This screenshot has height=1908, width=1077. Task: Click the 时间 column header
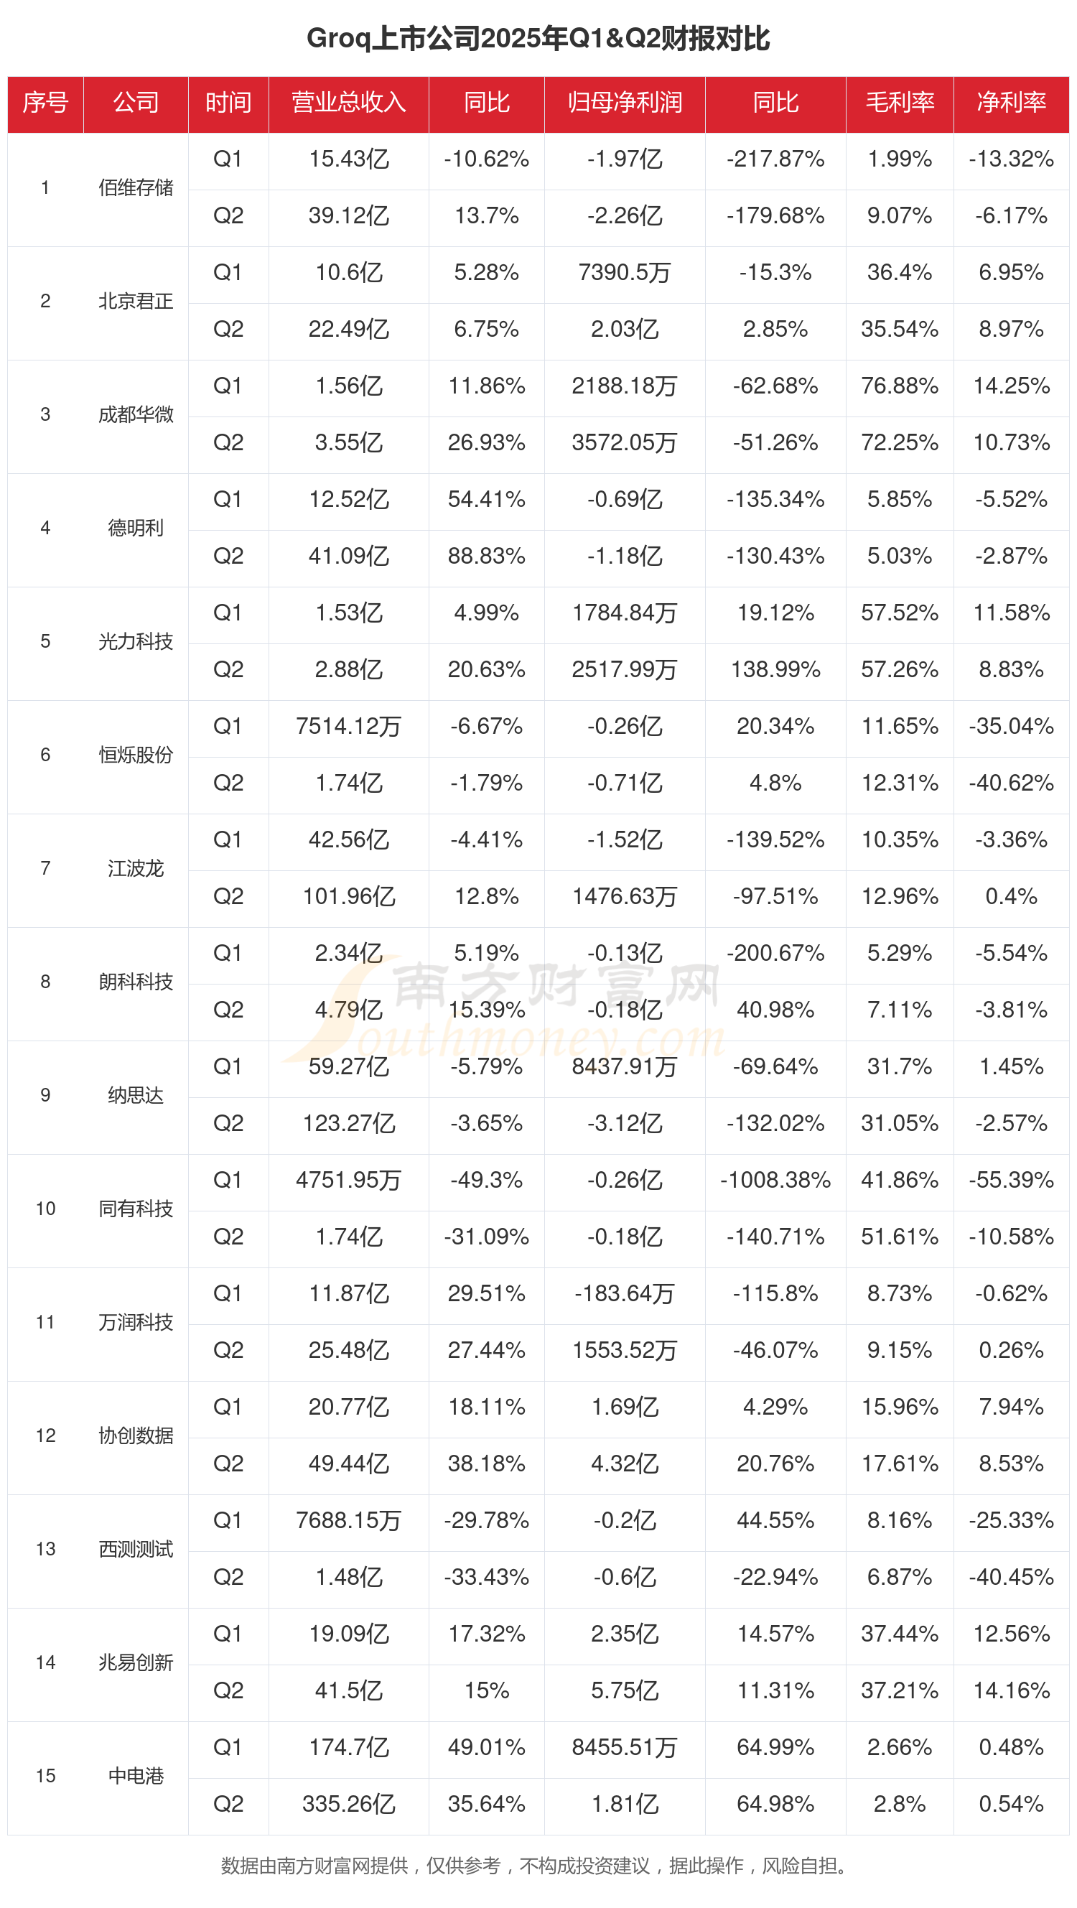[x=228, y=102]
